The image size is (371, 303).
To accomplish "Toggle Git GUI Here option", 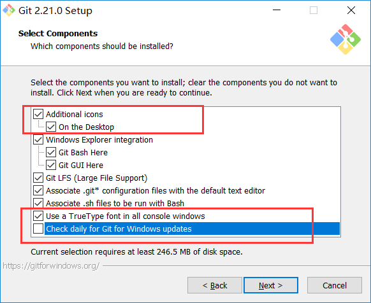I will [51, 165].
